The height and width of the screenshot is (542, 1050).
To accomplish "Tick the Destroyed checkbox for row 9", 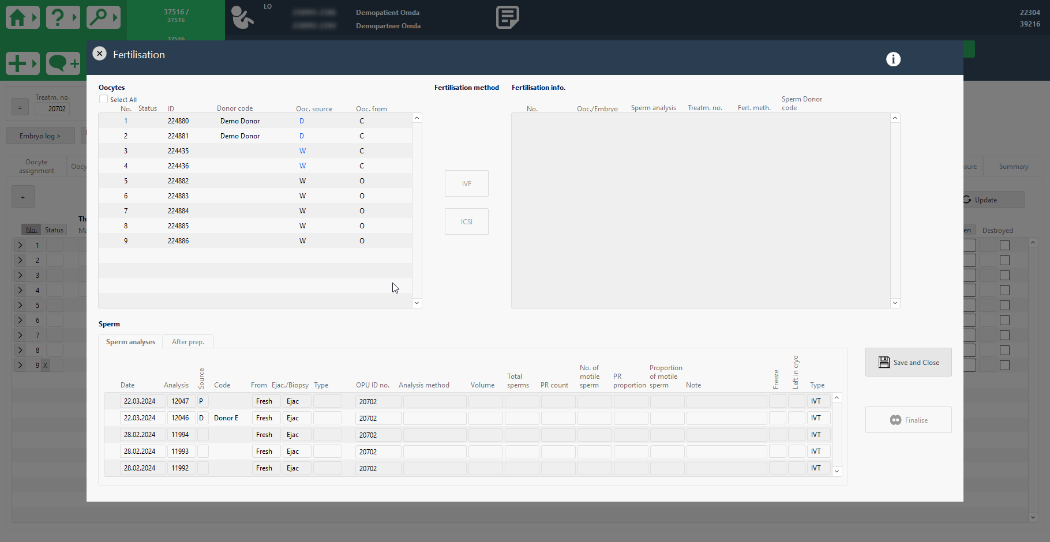I will tap(1005, 366).
